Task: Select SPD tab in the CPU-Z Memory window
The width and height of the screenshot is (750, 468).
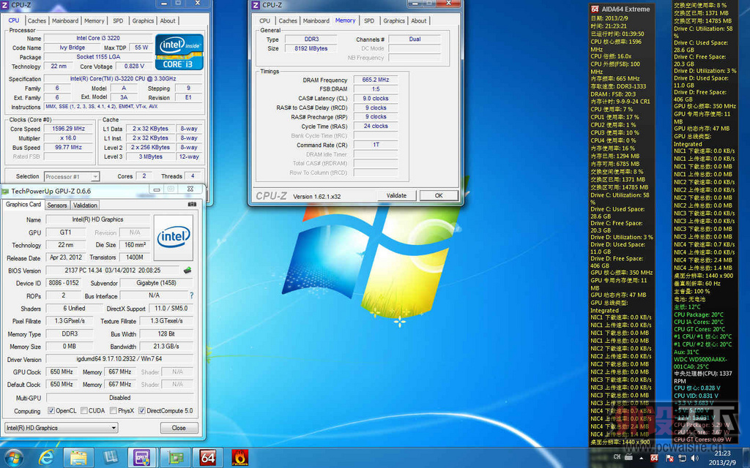Action: click(x=369, y=20)
